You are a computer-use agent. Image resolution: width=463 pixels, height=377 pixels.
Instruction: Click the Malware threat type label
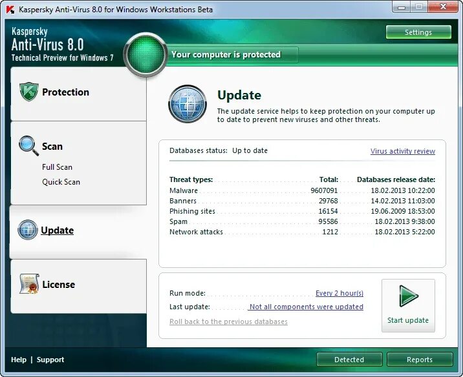coord(184,190)
